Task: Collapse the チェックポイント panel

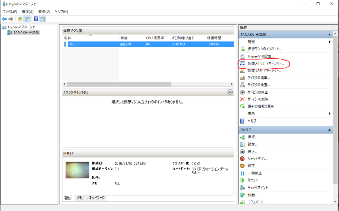Action: coord(230,92)
